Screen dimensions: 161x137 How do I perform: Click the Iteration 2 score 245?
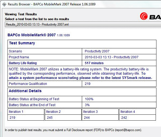coord(50,118)
